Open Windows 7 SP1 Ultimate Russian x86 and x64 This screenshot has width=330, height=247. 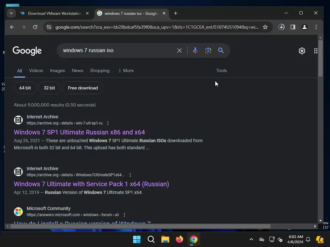79,132
